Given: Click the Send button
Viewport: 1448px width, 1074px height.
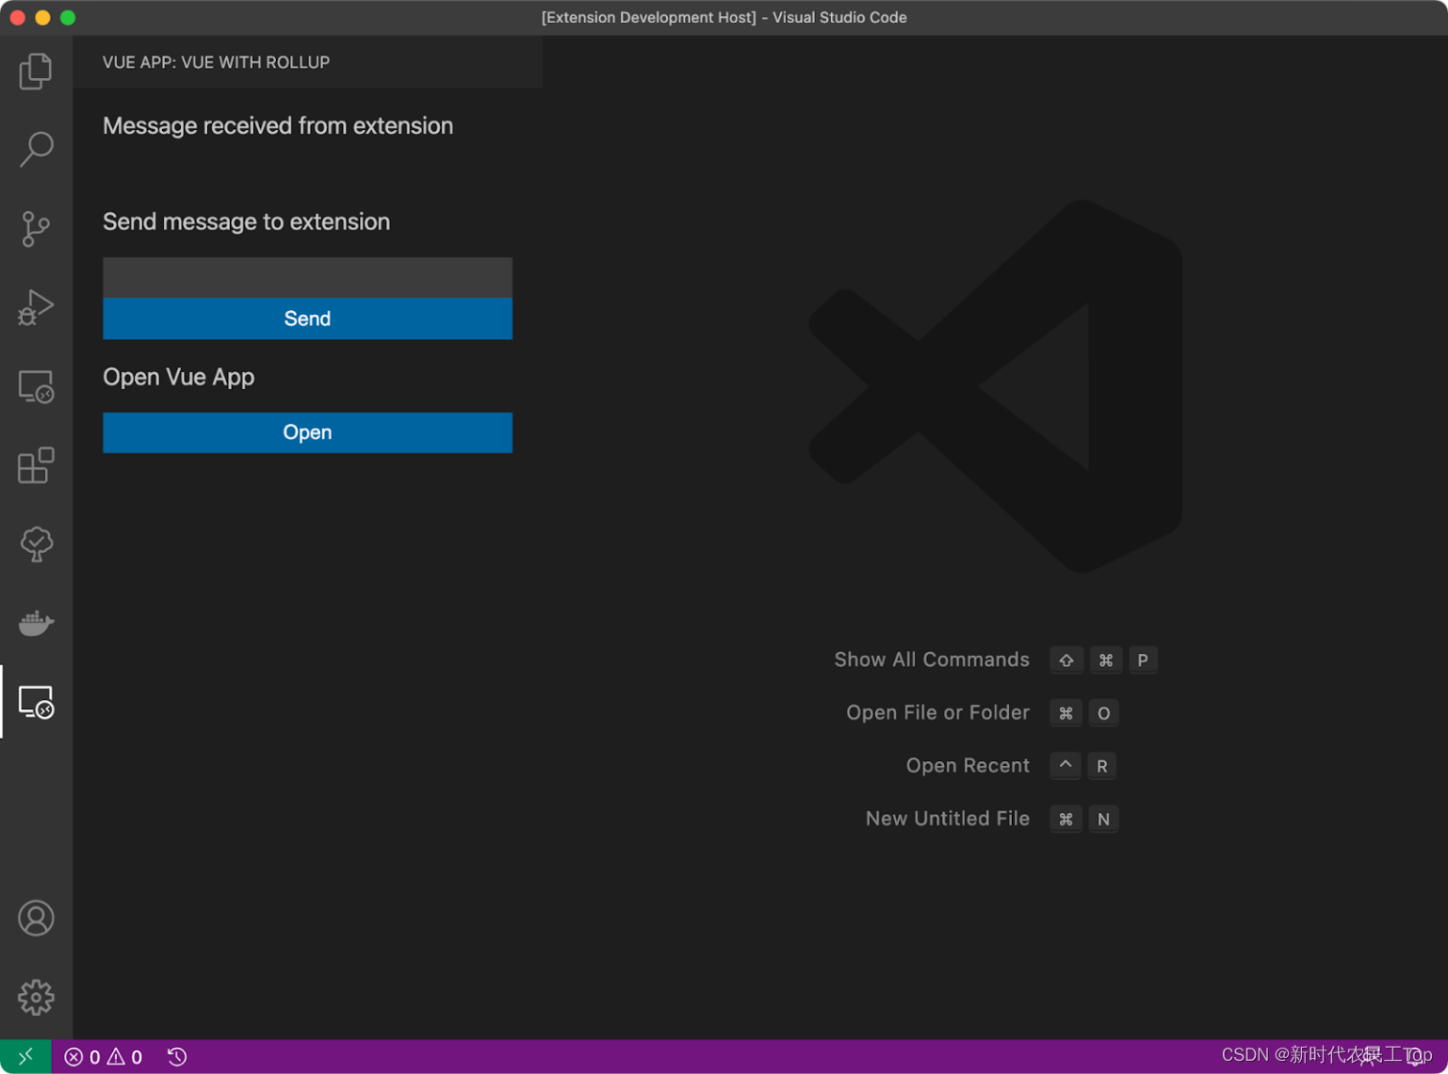Looking at the screenshot, I should pyautogui.click(x=307, y=318).
